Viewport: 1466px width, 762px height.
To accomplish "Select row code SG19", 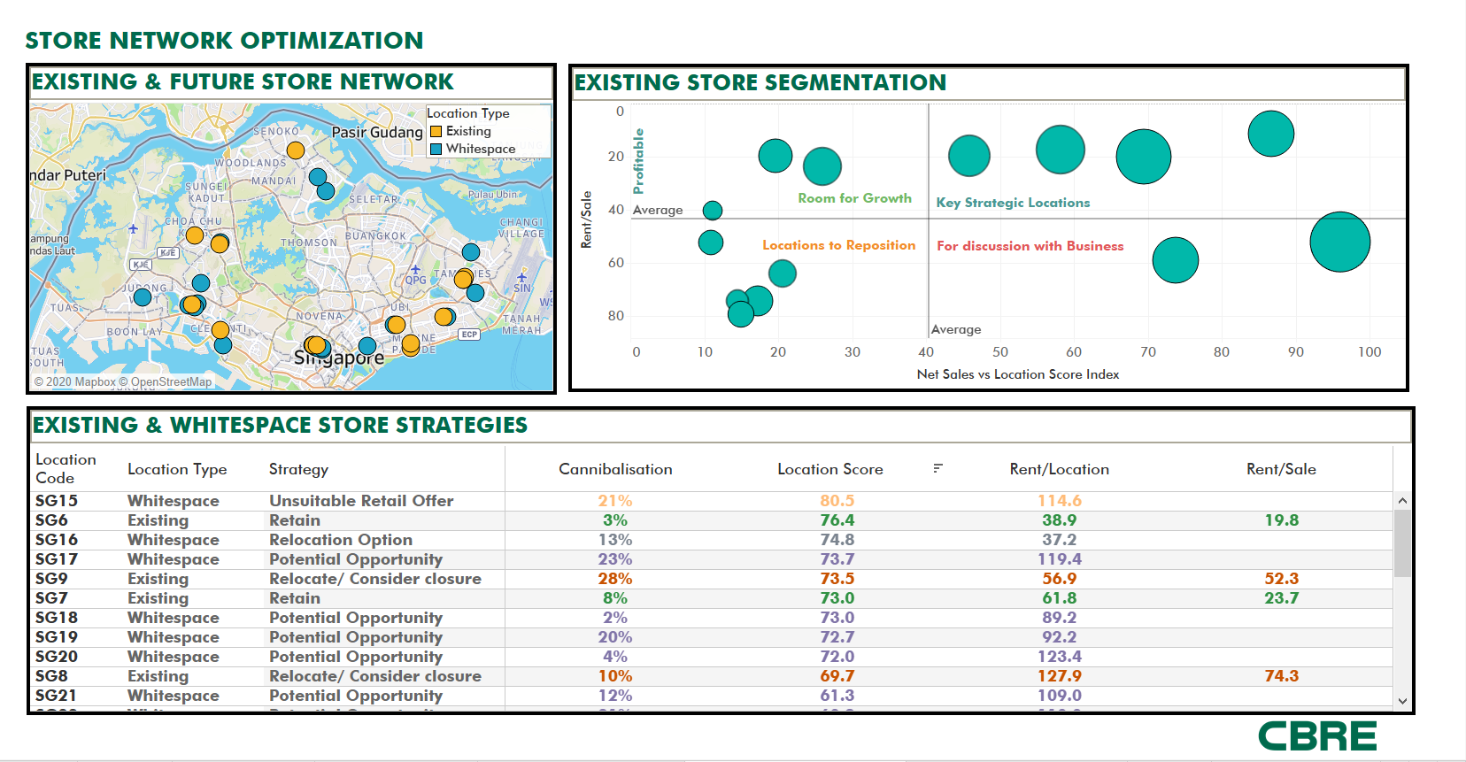I will point(57,637).
